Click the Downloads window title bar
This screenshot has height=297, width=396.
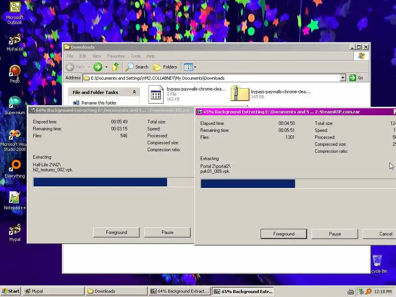pos(206,47)
